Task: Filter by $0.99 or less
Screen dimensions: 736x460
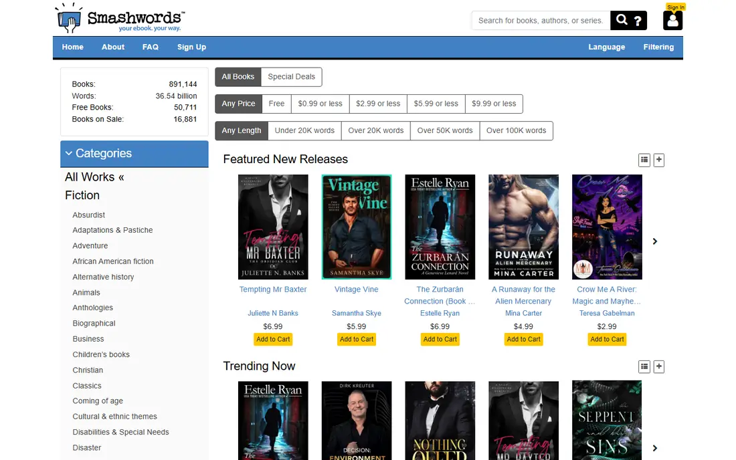Action: pos(320,104)
